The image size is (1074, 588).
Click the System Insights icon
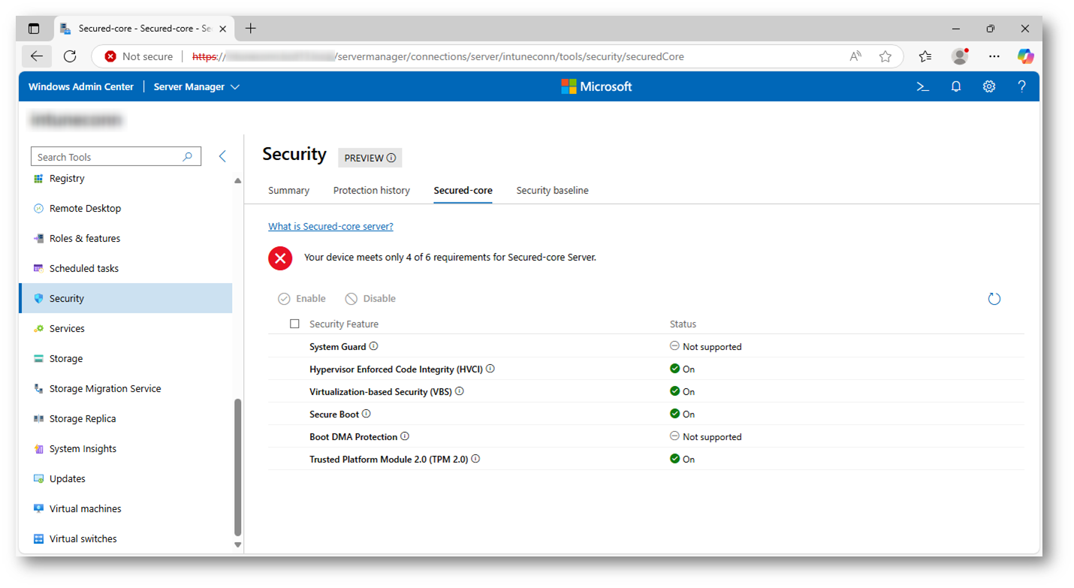(x=38, y=449)
